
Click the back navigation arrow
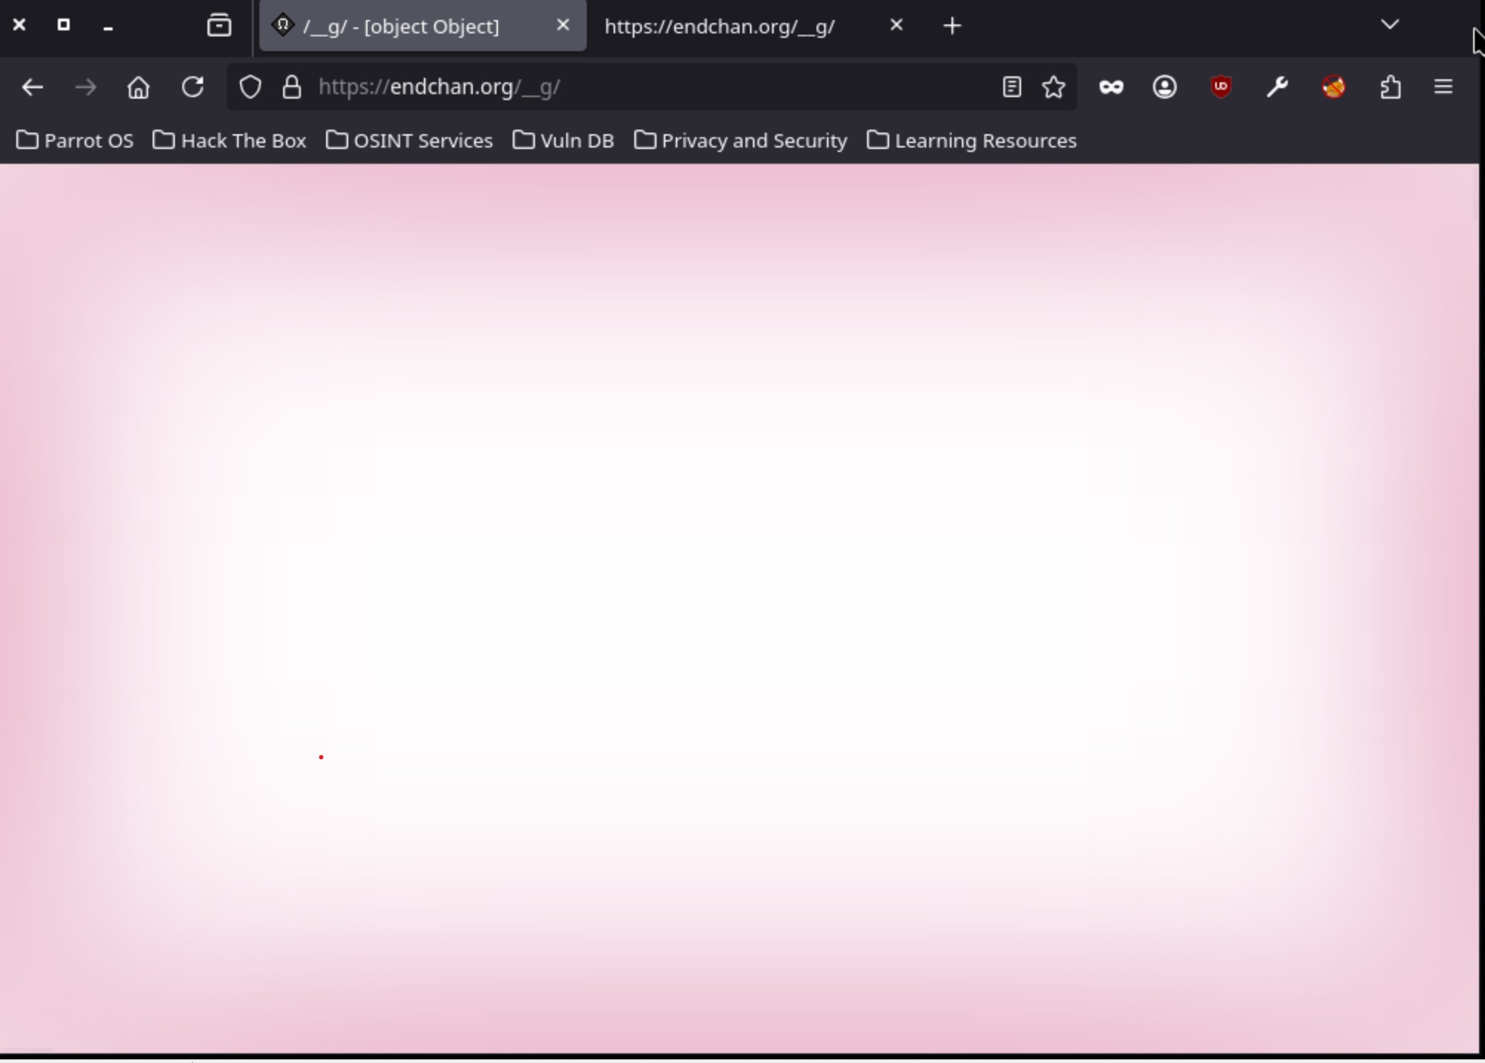(32, 87)
